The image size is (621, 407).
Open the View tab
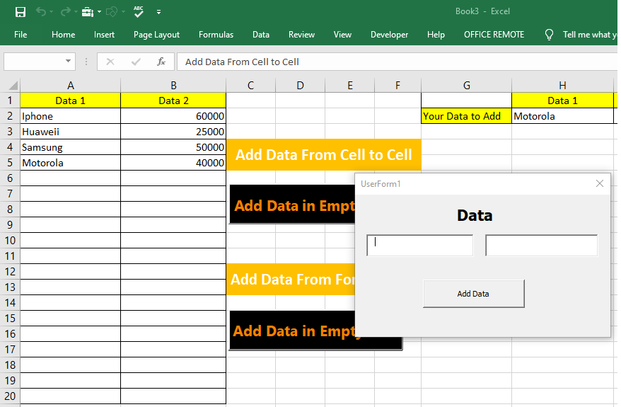tap(342, 35)
